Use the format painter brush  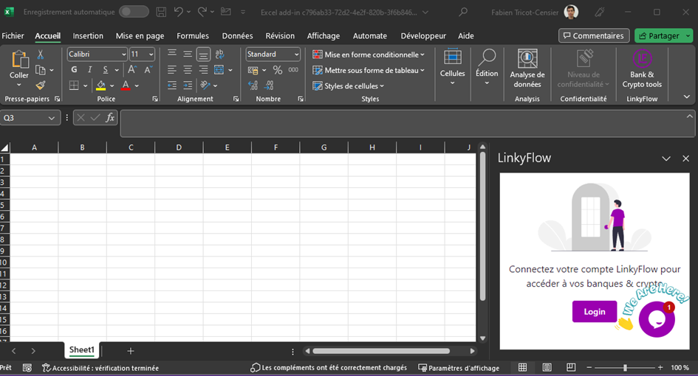(x=41, y=85)
